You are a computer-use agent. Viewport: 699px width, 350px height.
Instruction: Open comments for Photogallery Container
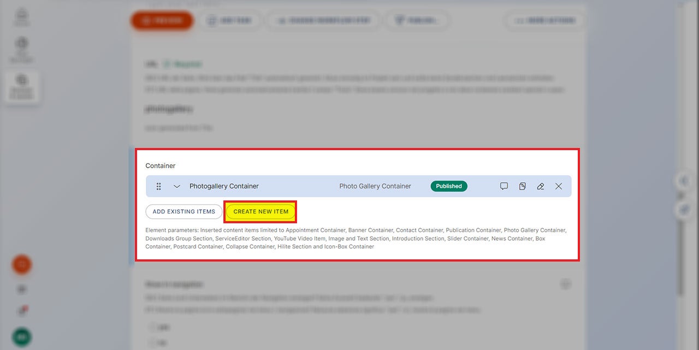point(504,186)
